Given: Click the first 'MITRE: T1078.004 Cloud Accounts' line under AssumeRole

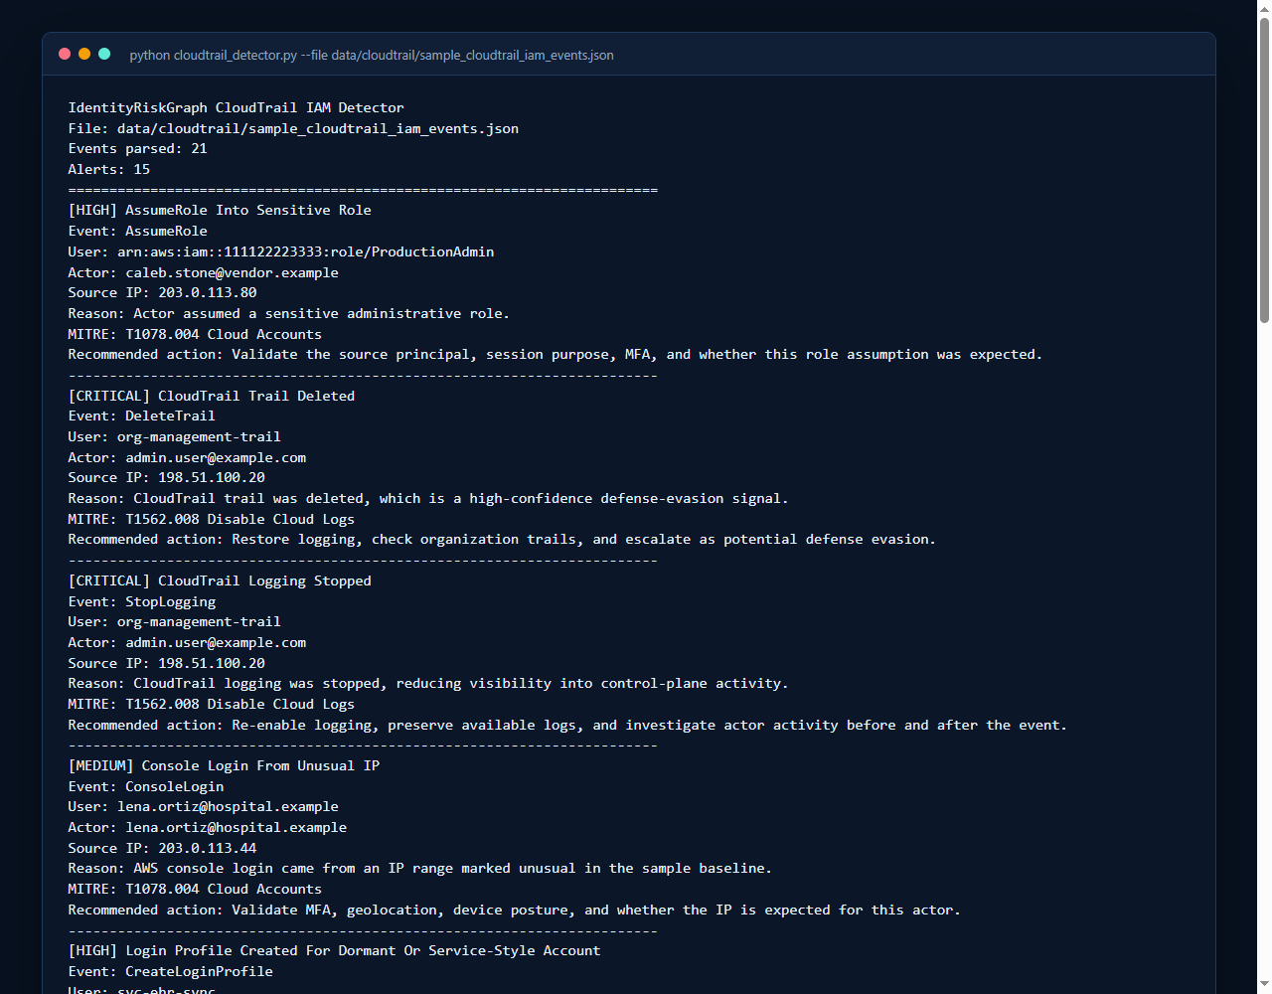Looking at the screenshot, I should point(195,334).
